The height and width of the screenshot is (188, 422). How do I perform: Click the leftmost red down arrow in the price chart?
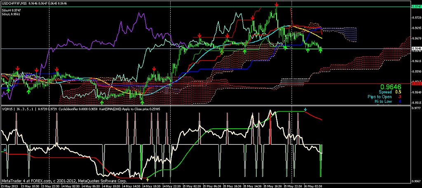17,68
